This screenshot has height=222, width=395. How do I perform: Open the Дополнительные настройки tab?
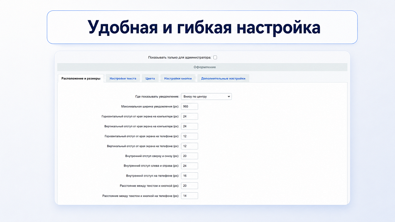coord(223,78)
